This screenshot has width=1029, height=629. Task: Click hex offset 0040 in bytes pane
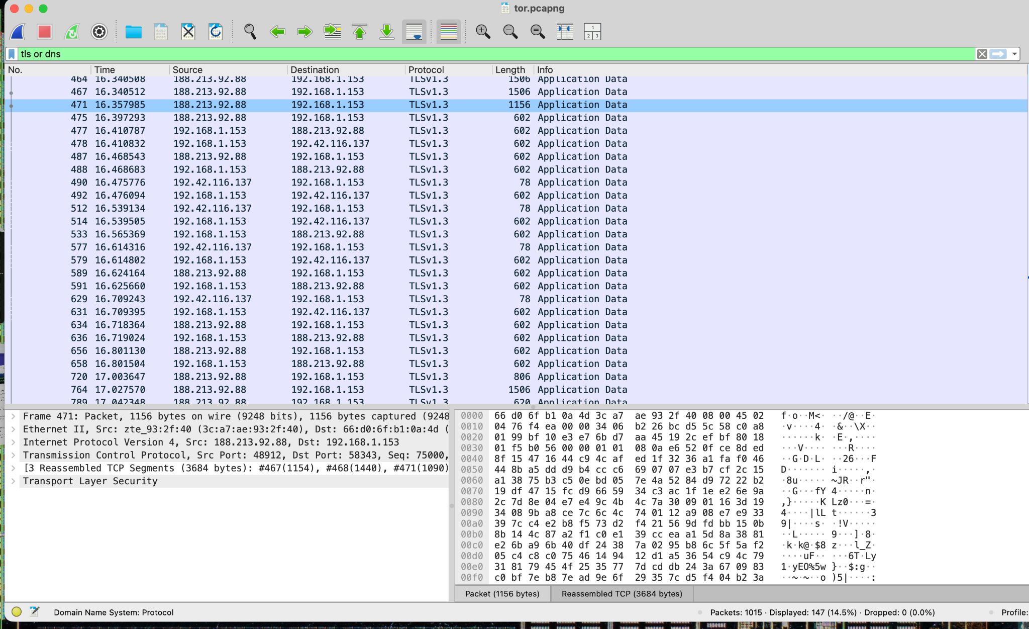click(472, 459)
